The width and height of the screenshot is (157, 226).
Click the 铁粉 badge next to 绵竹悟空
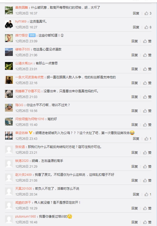tap(32, 35)
